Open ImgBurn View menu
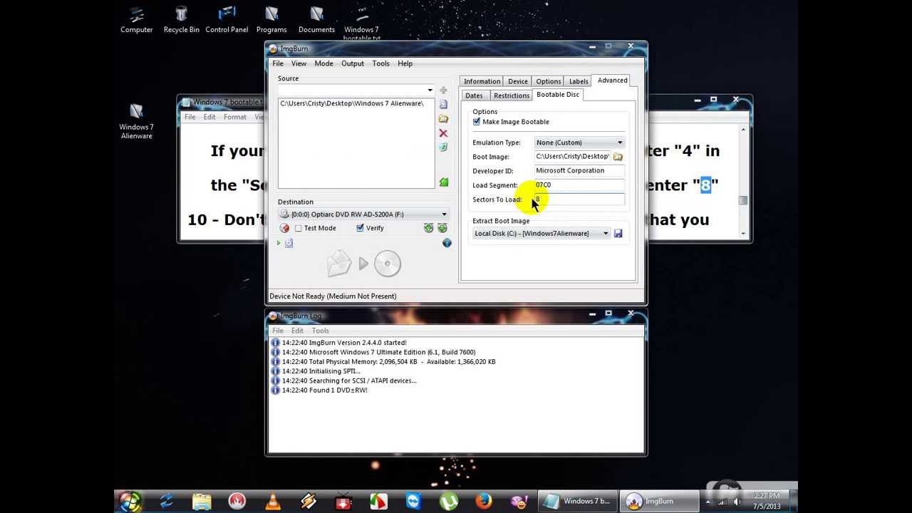 click(299, 63)
